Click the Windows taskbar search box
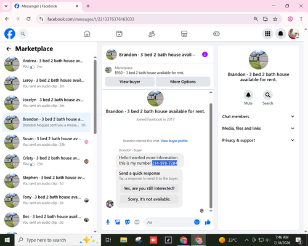 tap(58, 240)
